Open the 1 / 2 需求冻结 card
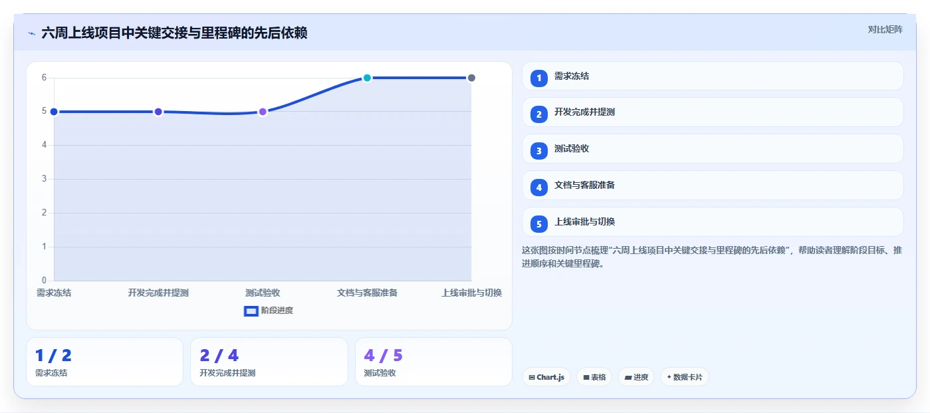Viewport: 930px width, 413px height. (x=104, y=362)
